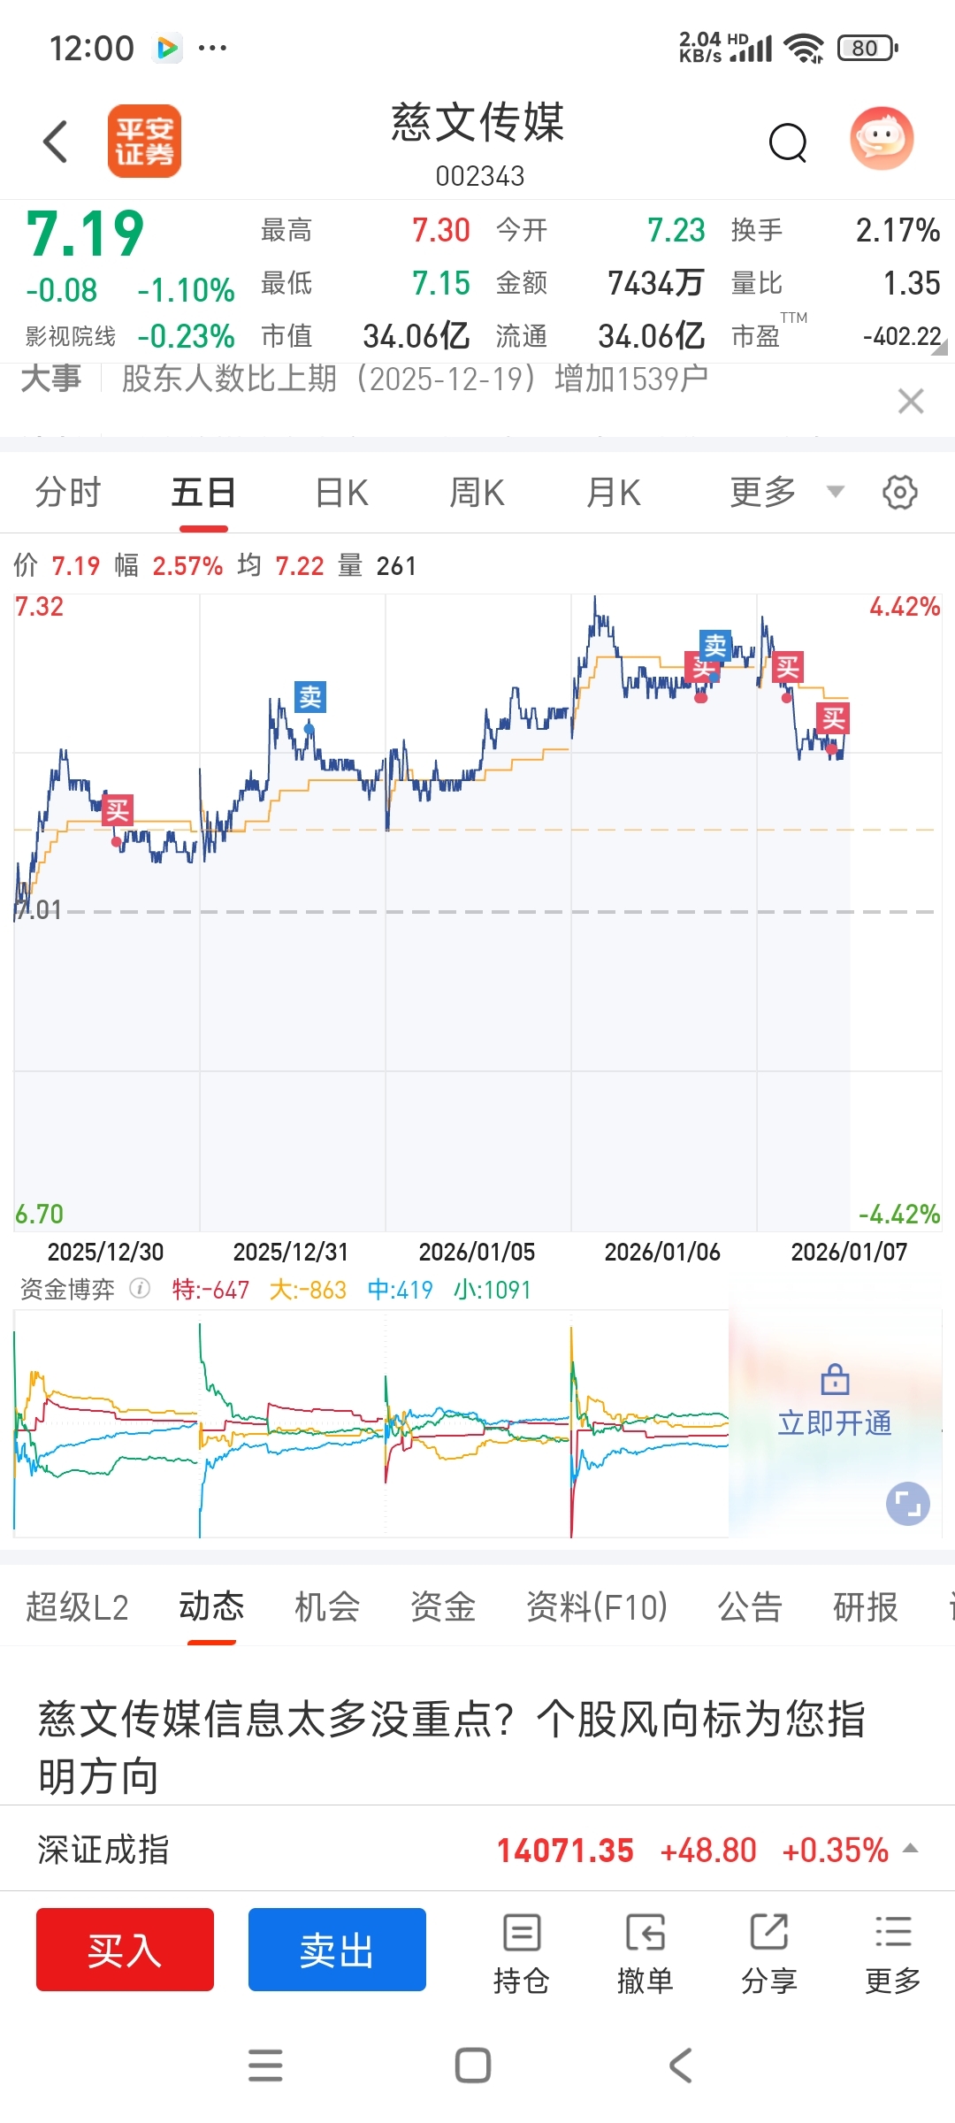This screenshot has width=955, height=2123.
Task: Select the 资金 tab
Action: click(443, 1606)
